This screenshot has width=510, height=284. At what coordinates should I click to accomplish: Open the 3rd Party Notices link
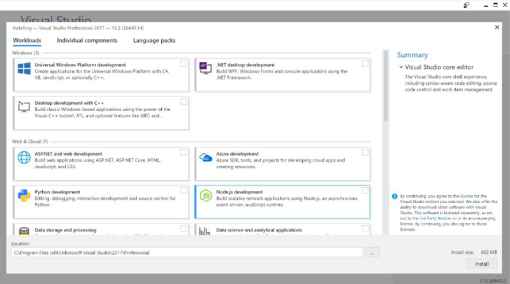tap(435, 218)
